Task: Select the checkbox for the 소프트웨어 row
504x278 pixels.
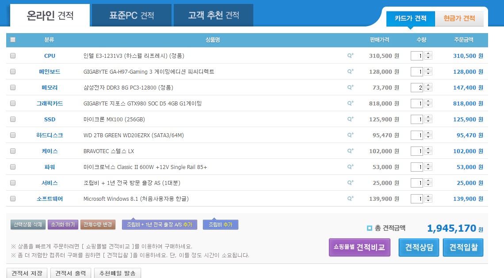Action: pos(13,199)
